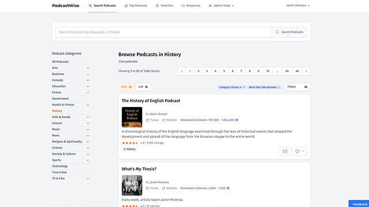Jump to results page 5
The width and height of the screenshot is (369, 207).
tap(224, 71)
